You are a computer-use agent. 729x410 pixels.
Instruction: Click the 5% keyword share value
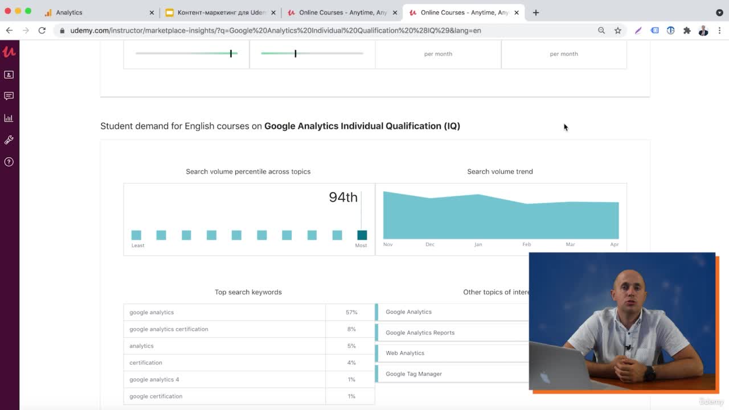[351, 346]
